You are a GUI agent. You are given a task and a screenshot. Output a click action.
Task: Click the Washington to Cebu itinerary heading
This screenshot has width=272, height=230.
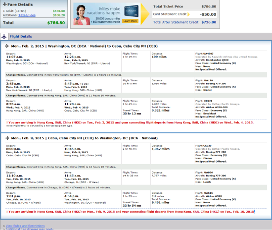coord(84,46)
